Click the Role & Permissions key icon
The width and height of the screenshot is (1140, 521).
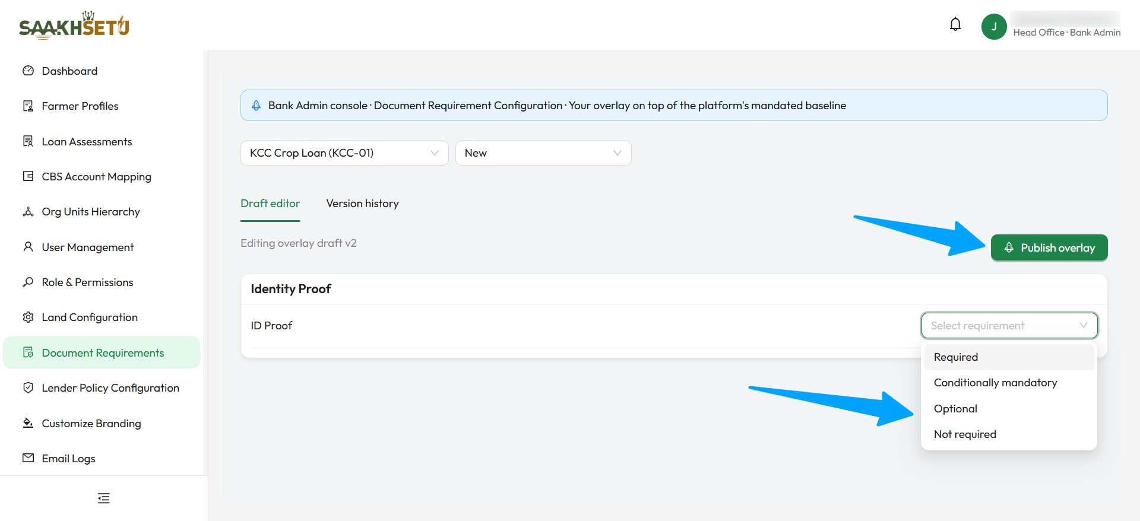(x=28, y=282)
